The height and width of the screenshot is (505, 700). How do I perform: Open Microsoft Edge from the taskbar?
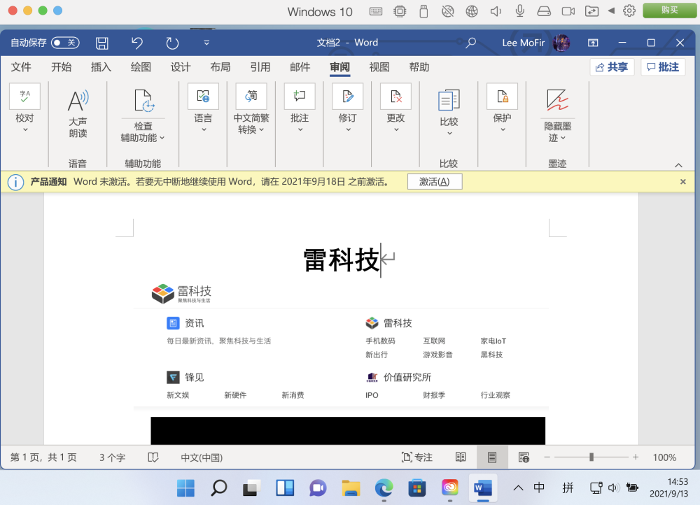pyautogui.click(x=384, y=488)
